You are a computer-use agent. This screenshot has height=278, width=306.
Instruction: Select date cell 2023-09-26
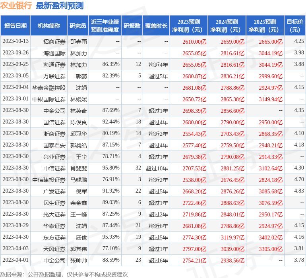click(x=15, y=53)
